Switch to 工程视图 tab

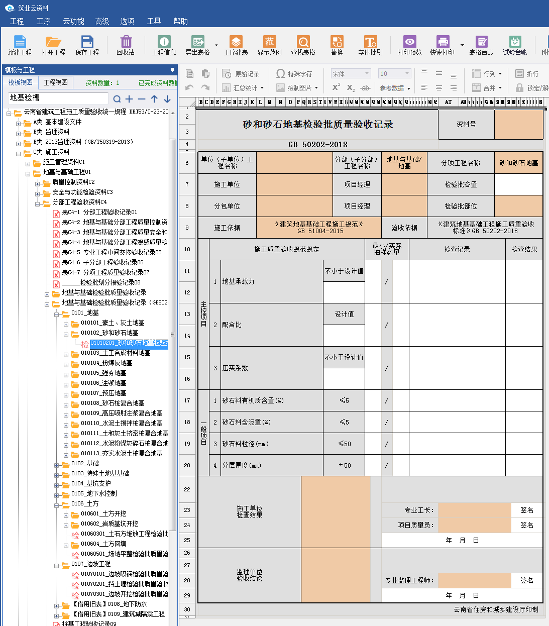pos(56,82)
